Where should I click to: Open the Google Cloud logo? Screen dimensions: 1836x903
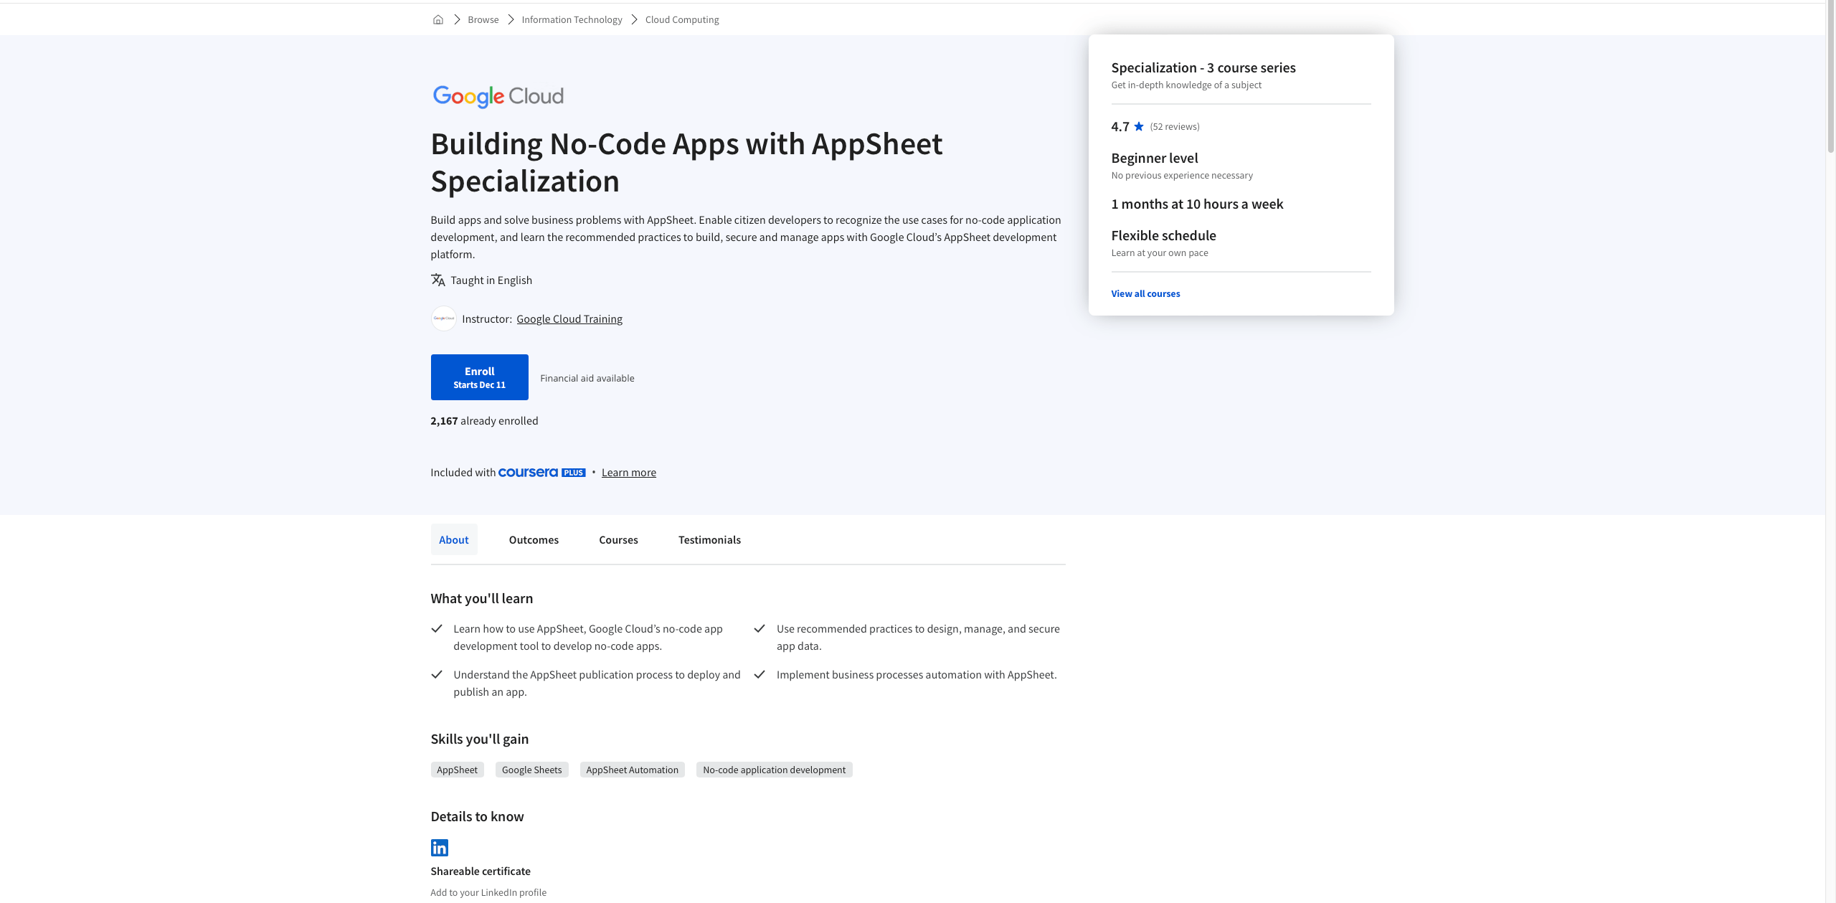click(x=498, y=96)
